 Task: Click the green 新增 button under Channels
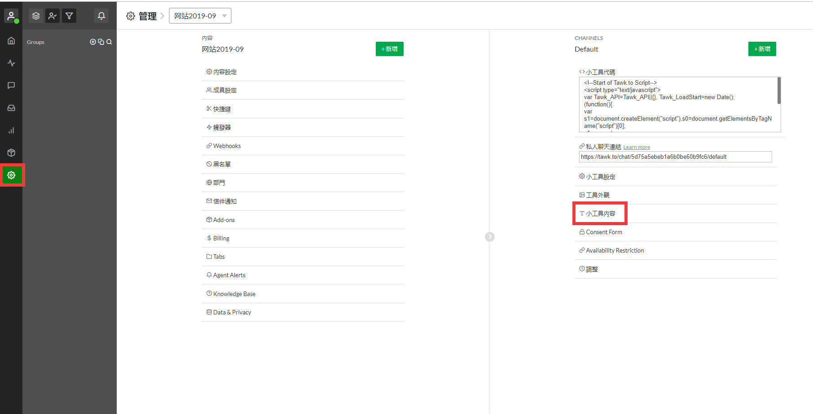point(762,49)
